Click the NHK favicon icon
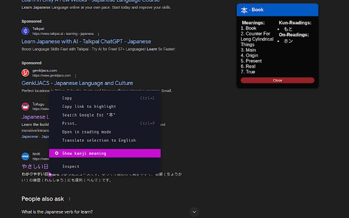349x218 pixels. [x=25, y=156]
